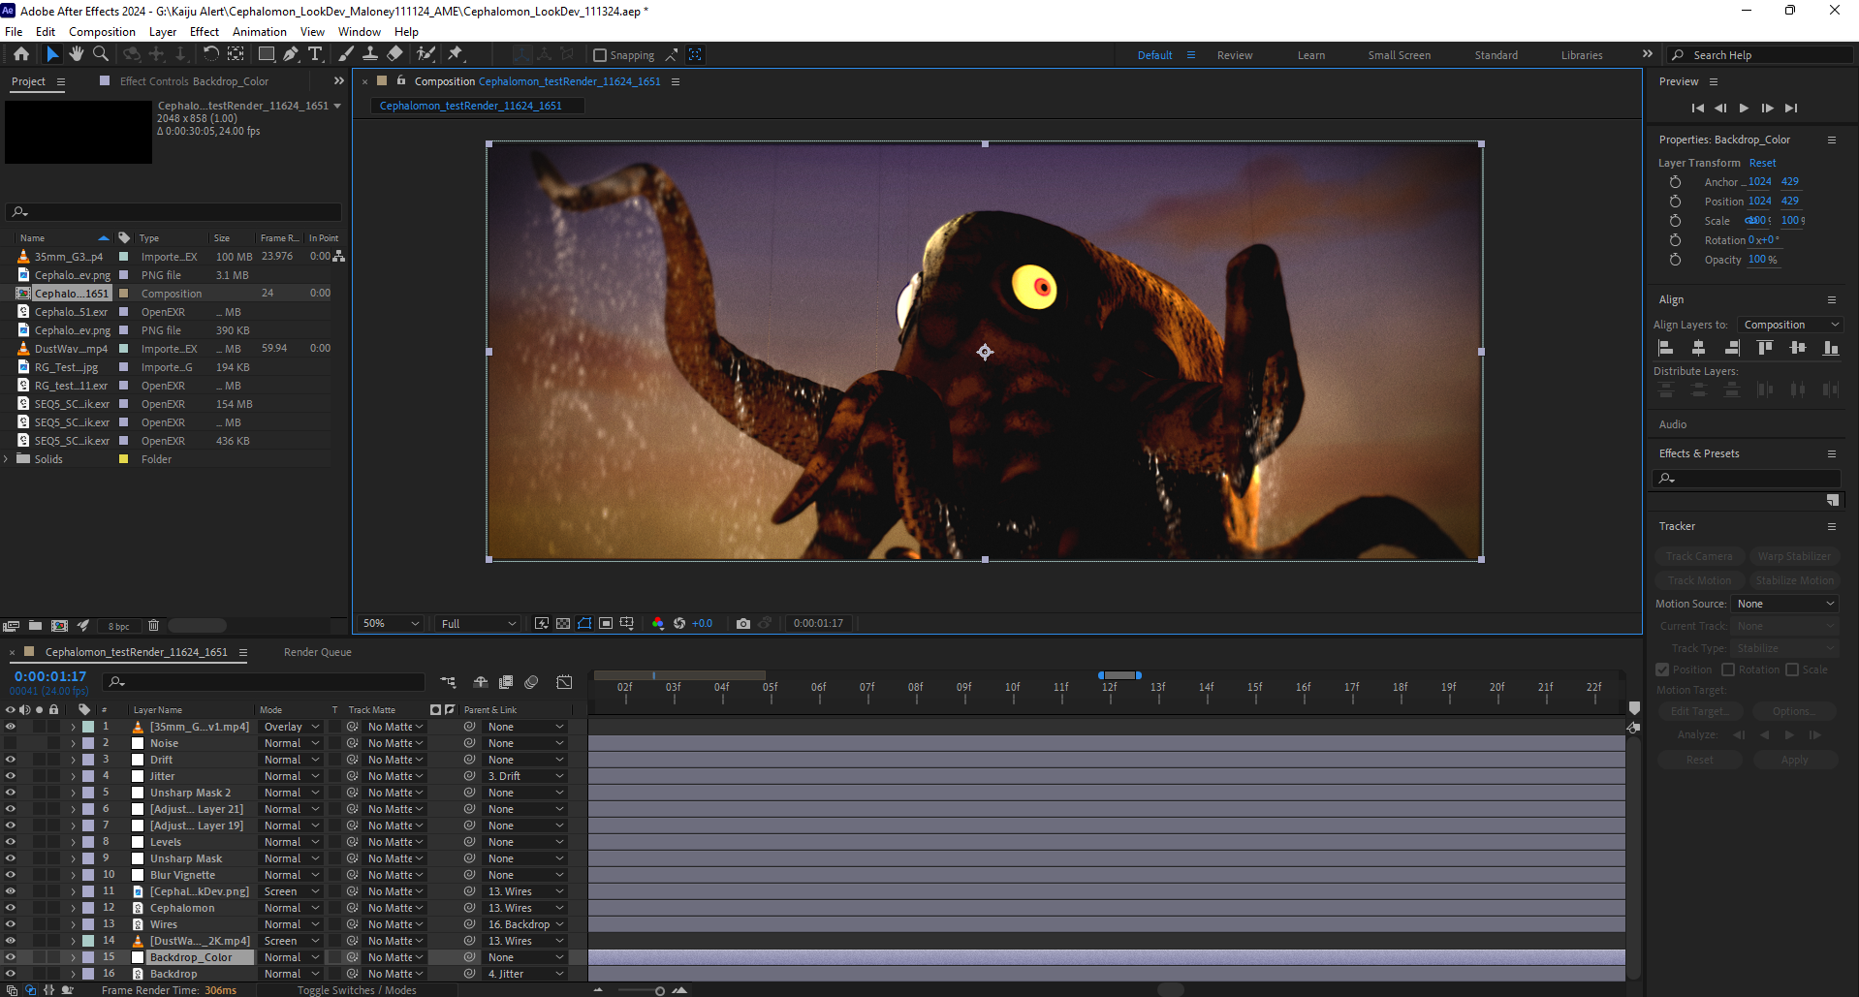
Task: Open the 50% magnification dropdown
Action: (x=391, y=623)
